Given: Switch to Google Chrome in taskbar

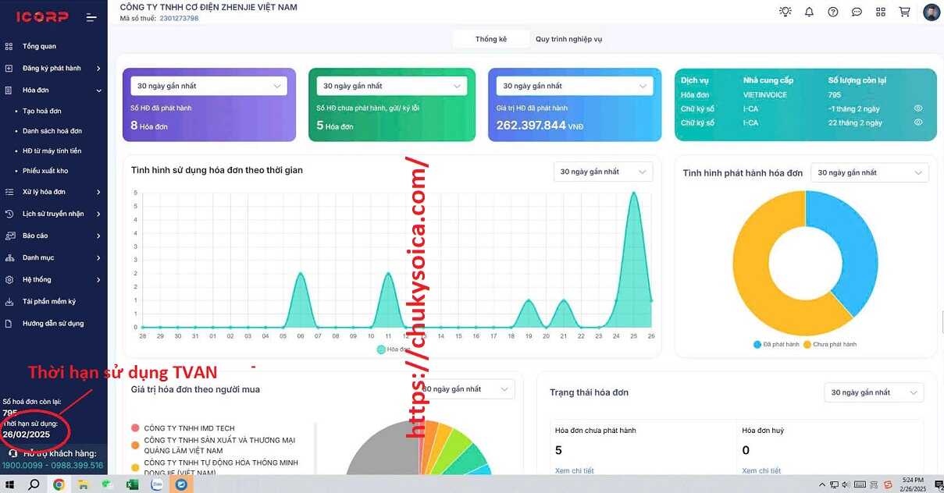Looking at the screenshot, I should (x=59, y=484).
